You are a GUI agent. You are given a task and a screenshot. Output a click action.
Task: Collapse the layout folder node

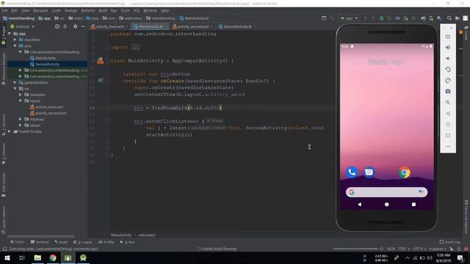pyautogui.click(x=21, y=101)
